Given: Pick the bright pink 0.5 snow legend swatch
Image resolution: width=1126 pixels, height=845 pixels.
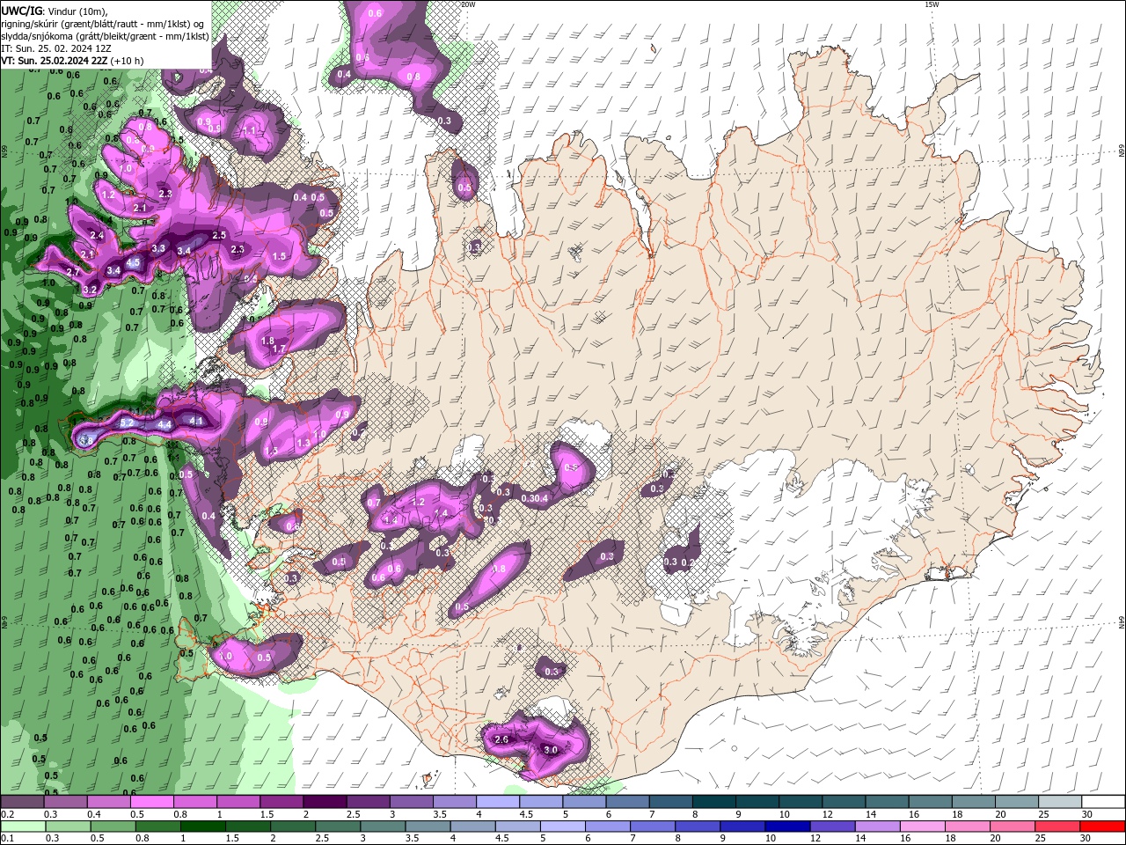Looking at the screenshot, I should tap(151, 802).
